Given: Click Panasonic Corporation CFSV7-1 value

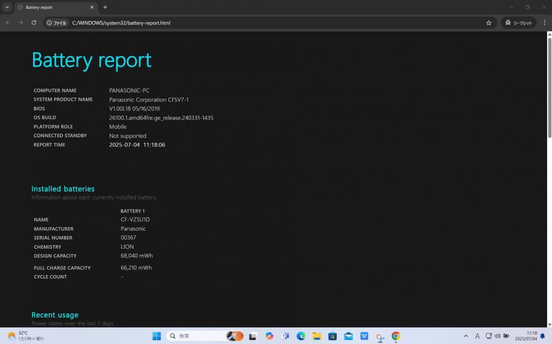Looking at the screenshot, I should pos(149,100).
